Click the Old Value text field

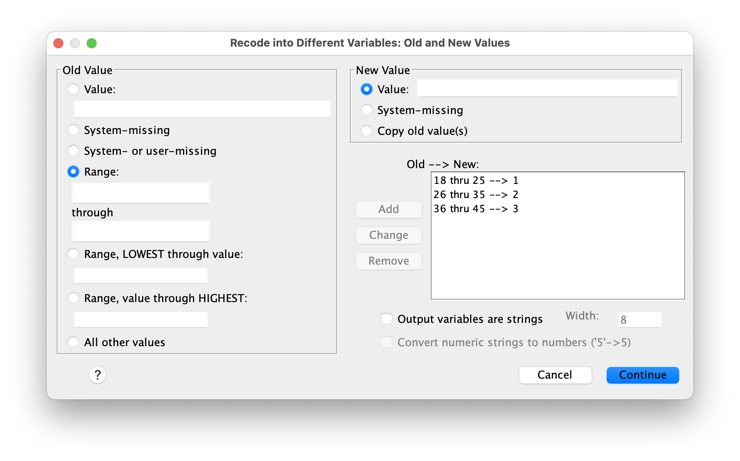(202, 109)
